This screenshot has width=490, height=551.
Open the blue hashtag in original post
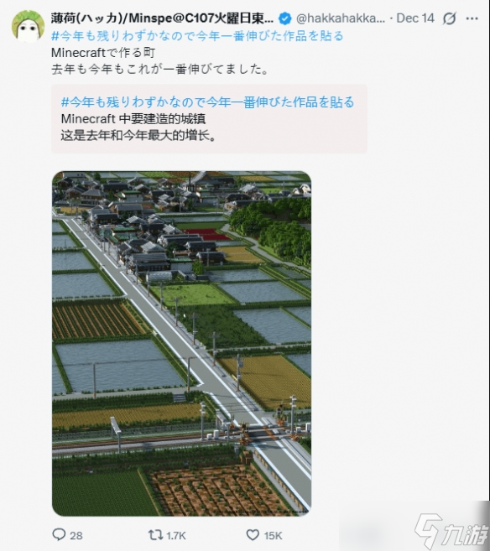[x=197, y=36]
